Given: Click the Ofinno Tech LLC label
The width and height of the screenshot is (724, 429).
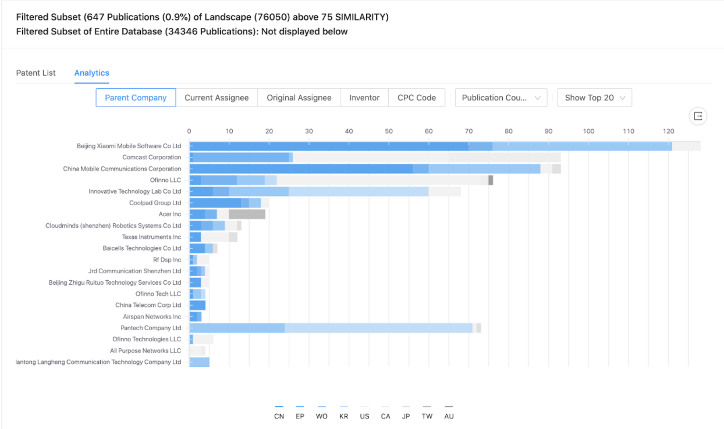Looking at the screenshot, I should point(158,294).
